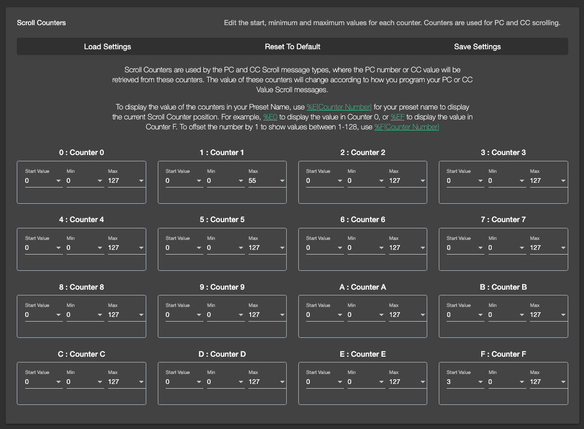This screenshot has height=429, width=584.
Task: Expand the Counter 3 Max dropdown
Action: coord(548,181)
